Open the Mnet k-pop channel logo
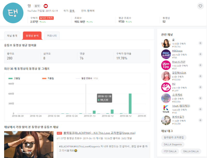 166,65
